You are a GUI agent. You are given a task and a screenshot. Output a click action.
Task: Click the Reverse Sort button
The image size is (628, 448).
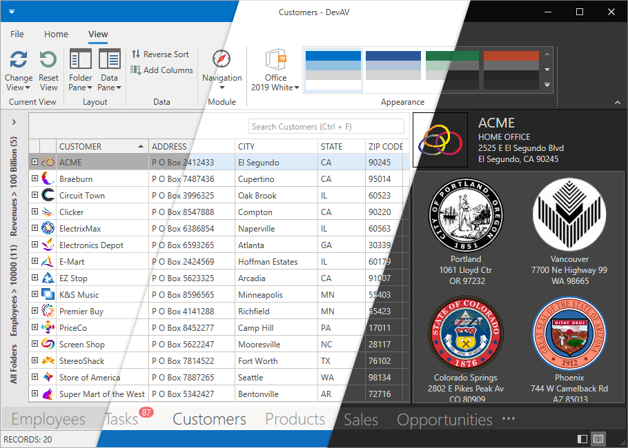160,54
